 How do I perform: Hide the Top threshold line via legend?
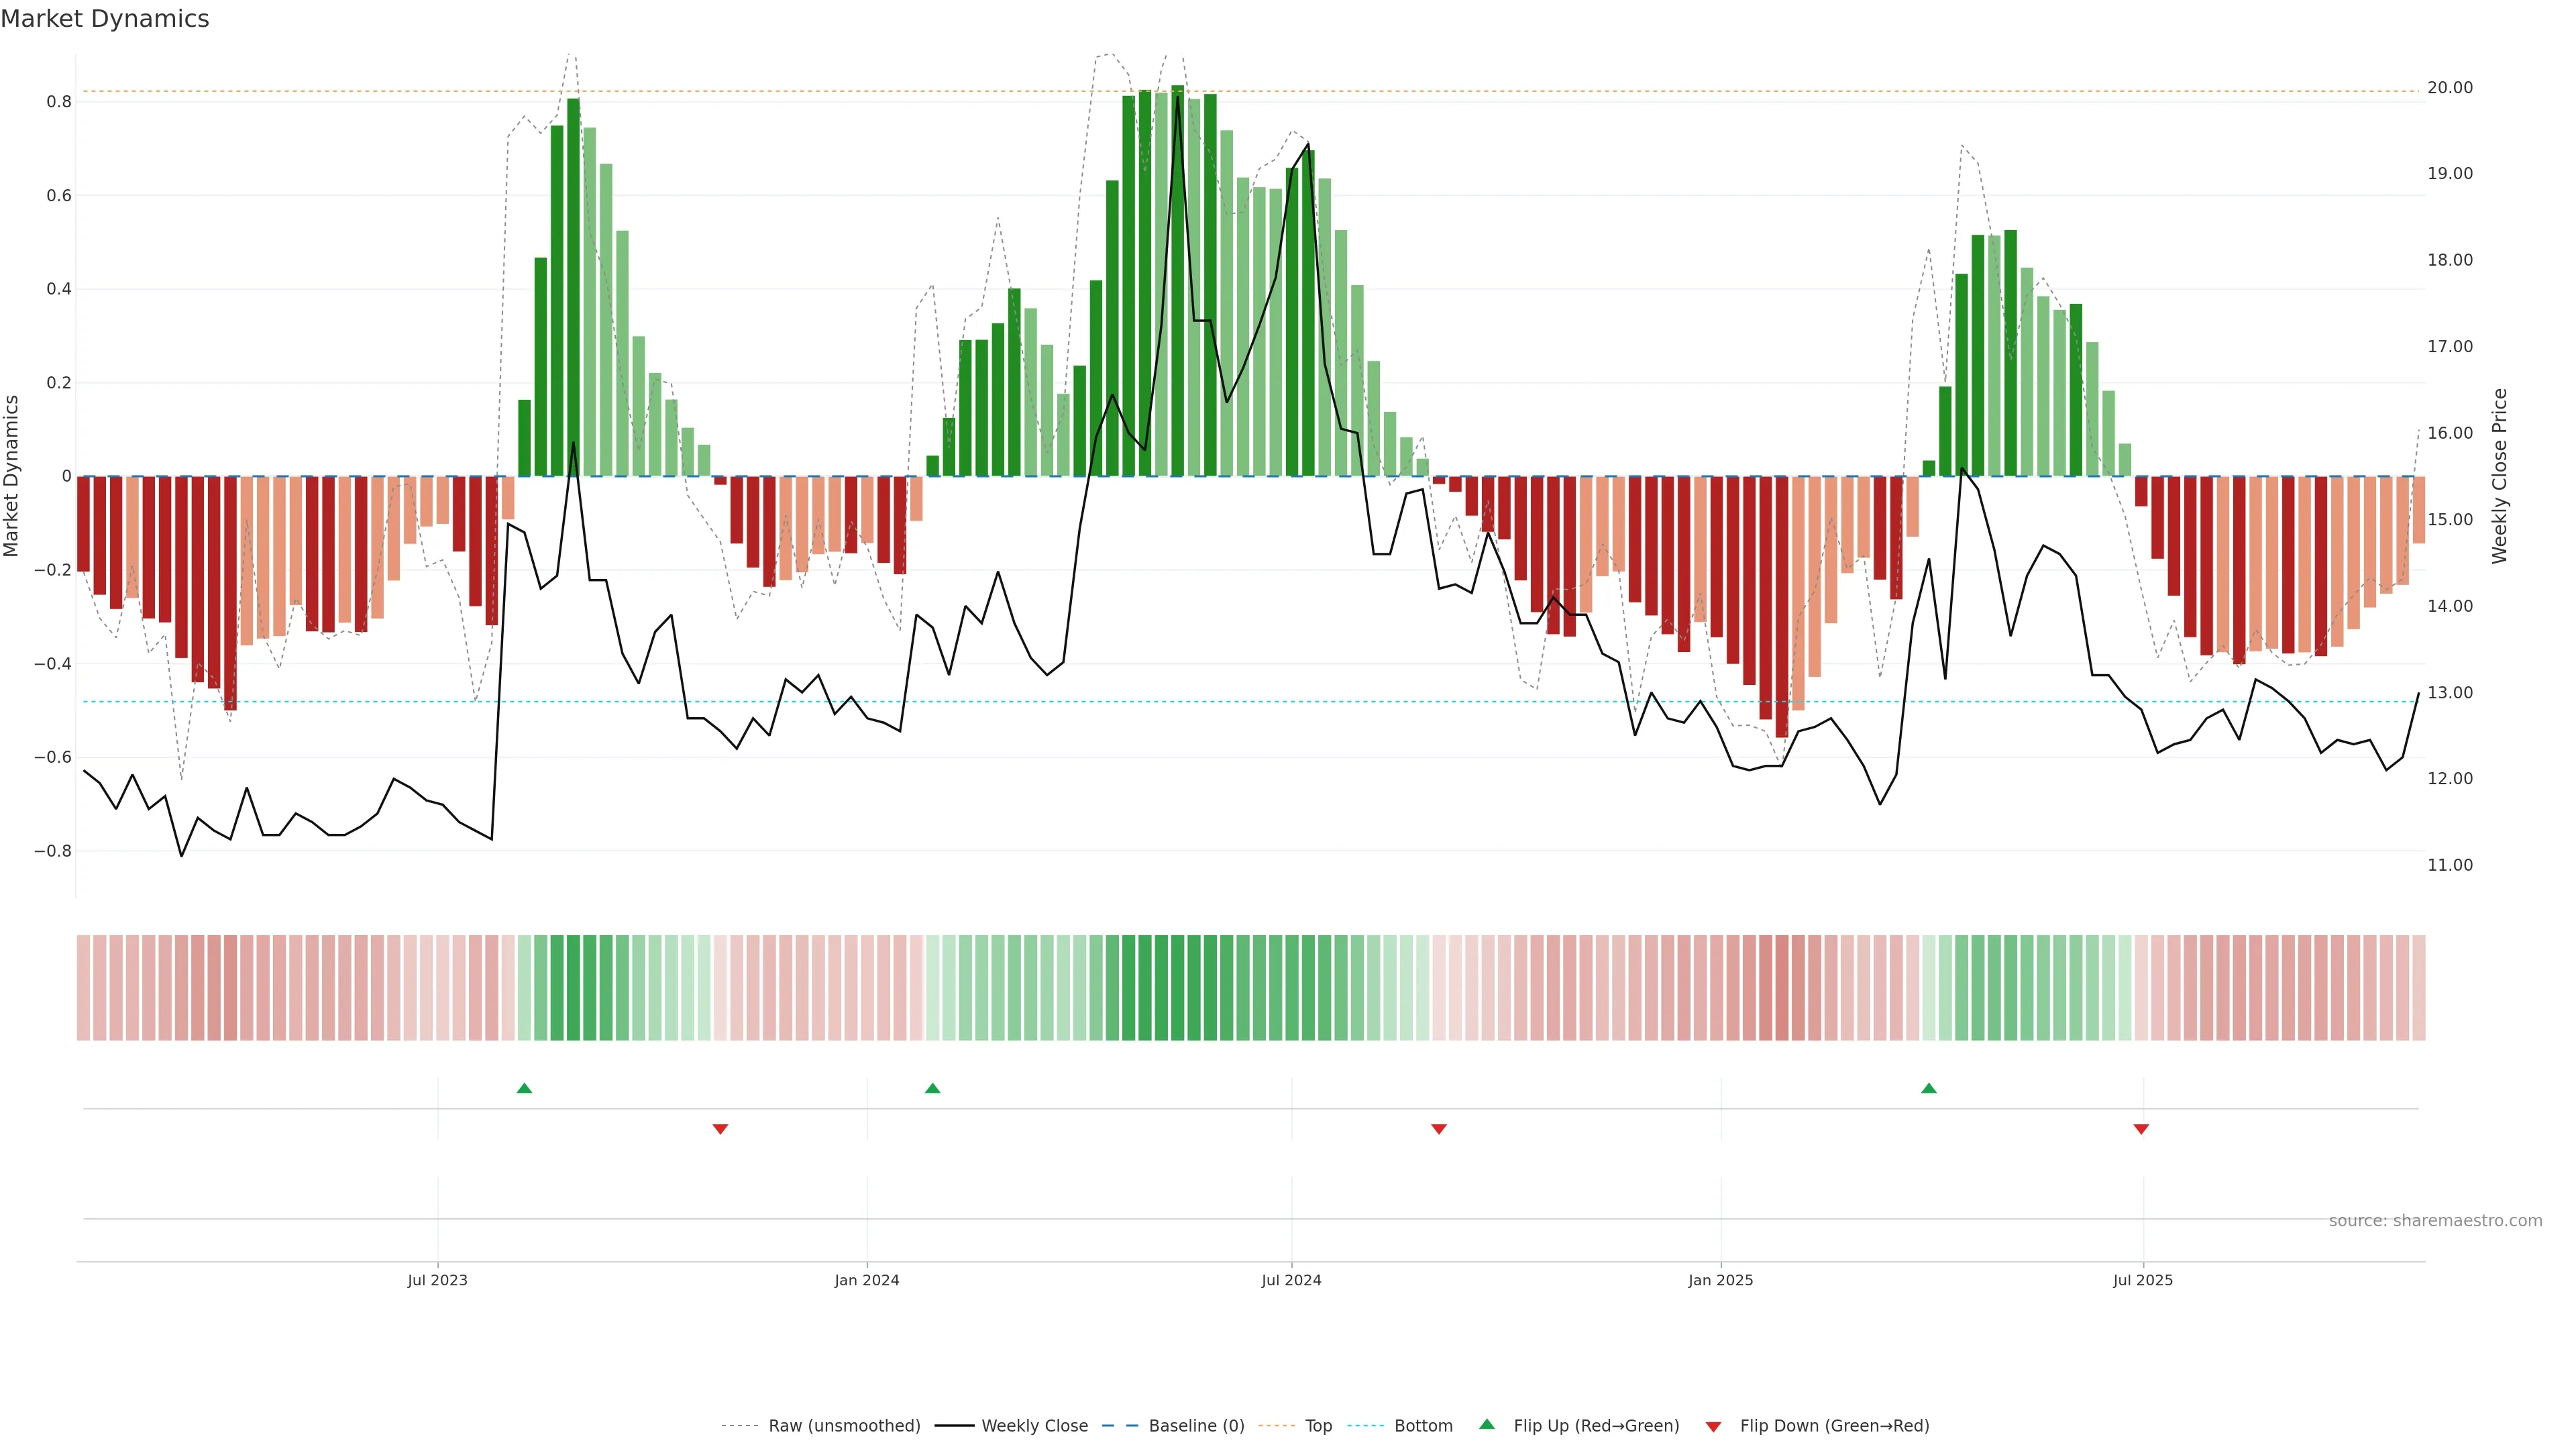coord(1318,1426)
